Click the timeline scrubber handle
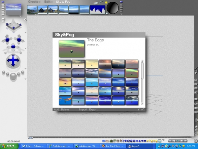 pyautogui.click(x=30, y=138)
